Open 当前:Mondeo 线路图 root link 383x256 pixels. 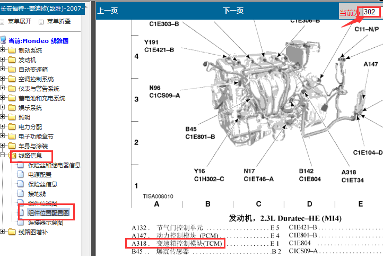point(38,41)
